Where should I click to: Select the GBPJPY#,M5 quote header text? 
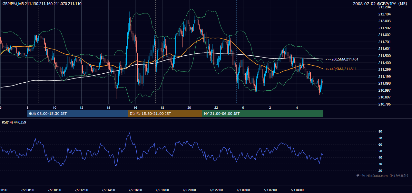coord(42,4)
